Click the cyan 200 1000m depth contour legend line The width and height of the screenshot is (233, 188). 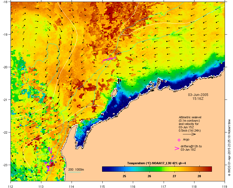[74, 172]
